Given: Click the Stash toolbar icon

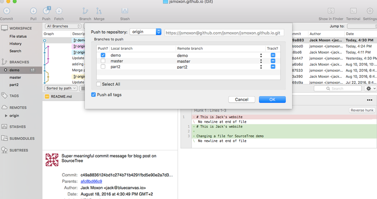Looking at the screenshot, I should pos(125,11).
